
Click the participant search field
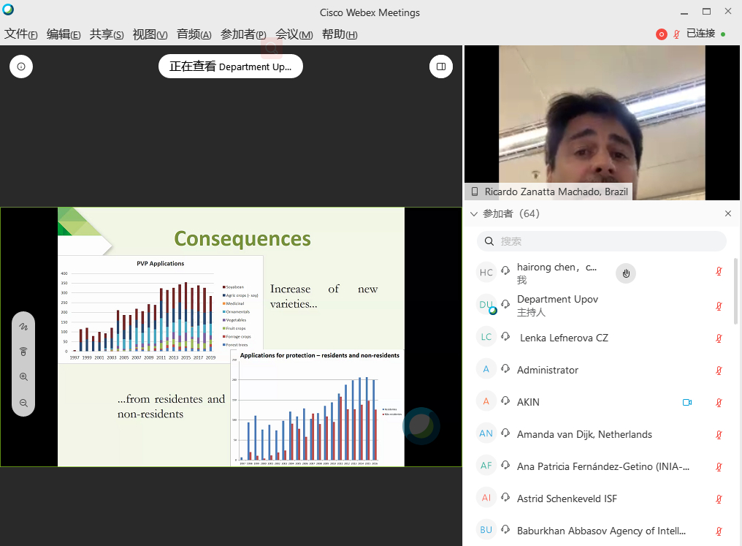(x=601, y=241)
